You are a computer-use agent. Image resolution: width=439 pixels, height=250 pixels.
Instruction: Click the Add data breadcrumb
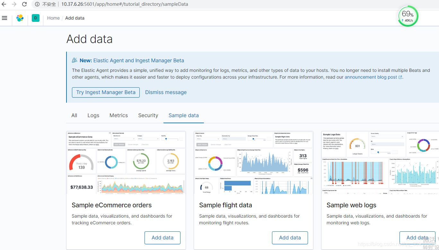(75, 18)
